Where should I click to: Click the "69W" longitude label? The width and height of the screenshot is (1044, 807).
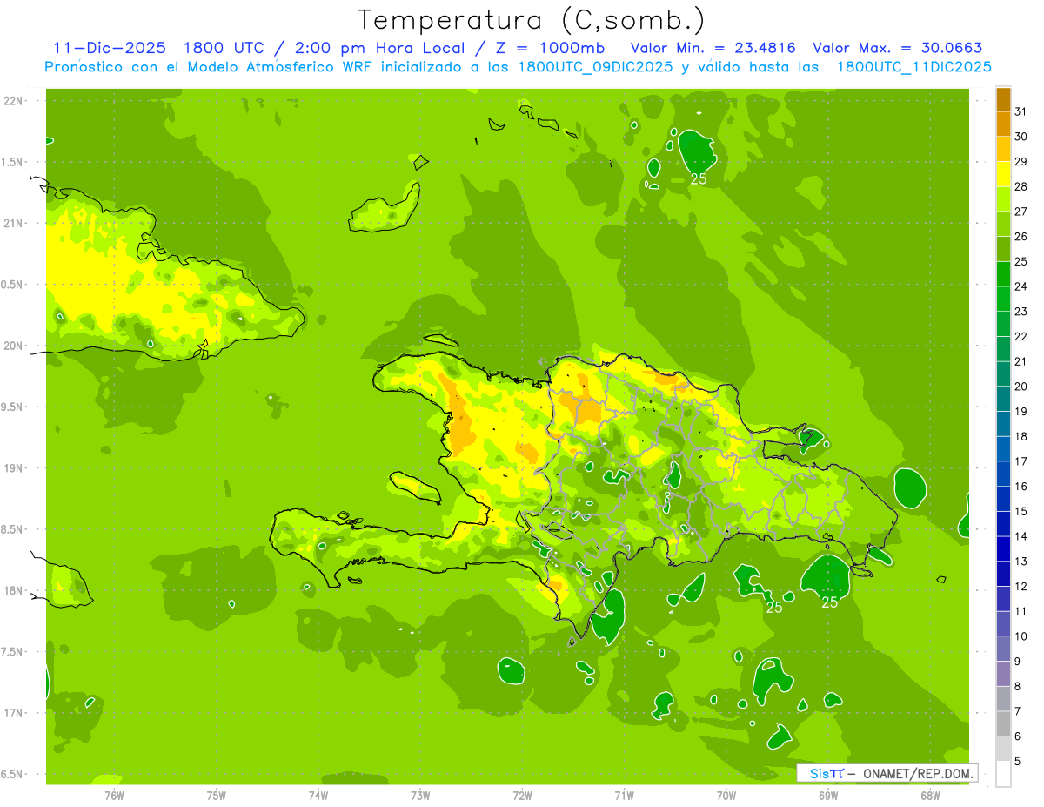tap(828, 796)
